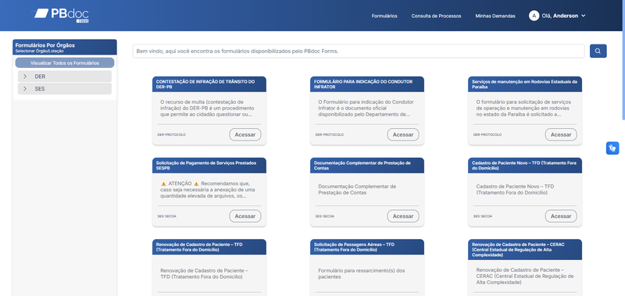Go to Minhas Demandas

coord(495,16)
